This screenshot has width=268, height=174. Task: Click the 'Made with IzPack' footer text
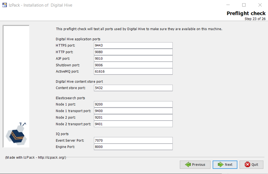36,158
